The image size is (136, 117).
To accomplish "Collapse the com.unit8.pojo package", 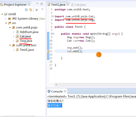I will click(x=10, y=28).
